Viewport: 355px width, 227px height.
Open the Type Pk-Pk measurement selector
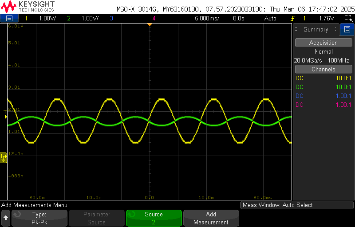coord(39,218)
